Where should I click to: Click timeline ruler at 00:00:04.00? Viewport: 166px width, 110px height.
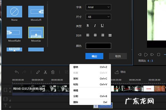(38, 80)
